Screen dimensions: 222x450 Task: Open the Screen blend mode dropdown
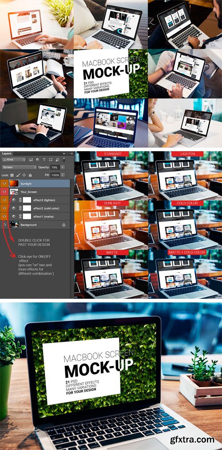[x=19, y=167]
